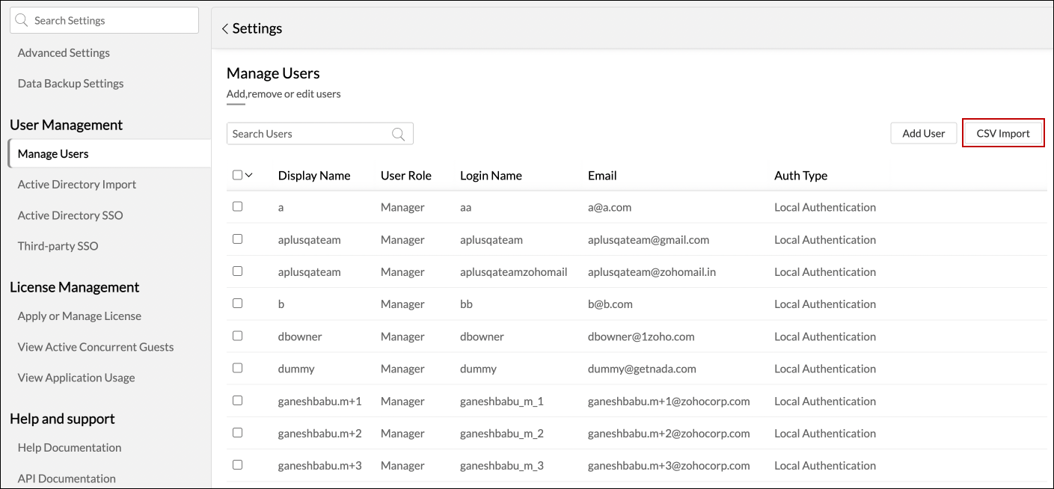Image resolution: width=1054 pixels, height=489 pixels.
Task: Tick the checkbox for ganeshbabu.m+1
Action: 237,401
